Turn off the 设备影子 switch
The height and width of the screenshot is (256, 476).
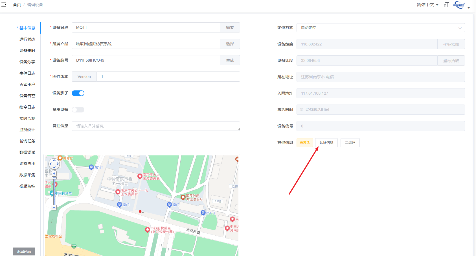click(78, 93)
